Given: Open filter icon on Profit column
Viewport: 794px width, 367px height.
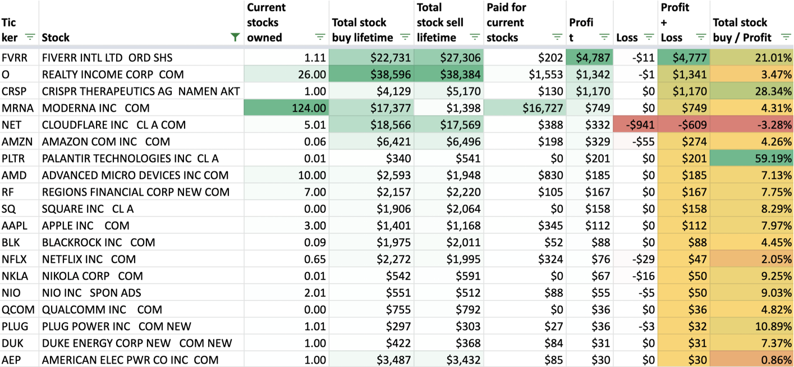Looking at the screenshot, I should [x=604, y=38].
